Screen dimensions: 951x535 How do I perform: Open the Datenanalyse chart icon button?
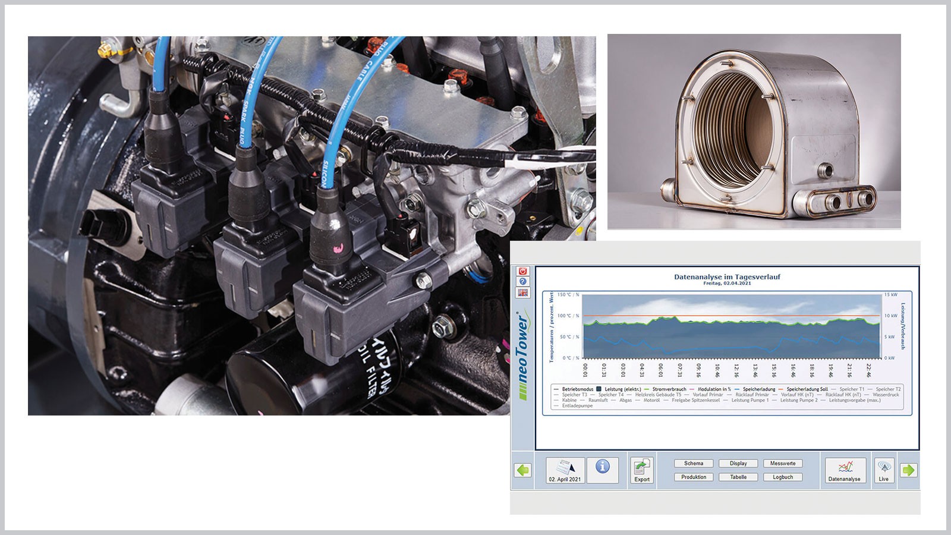tap(845, 470)
